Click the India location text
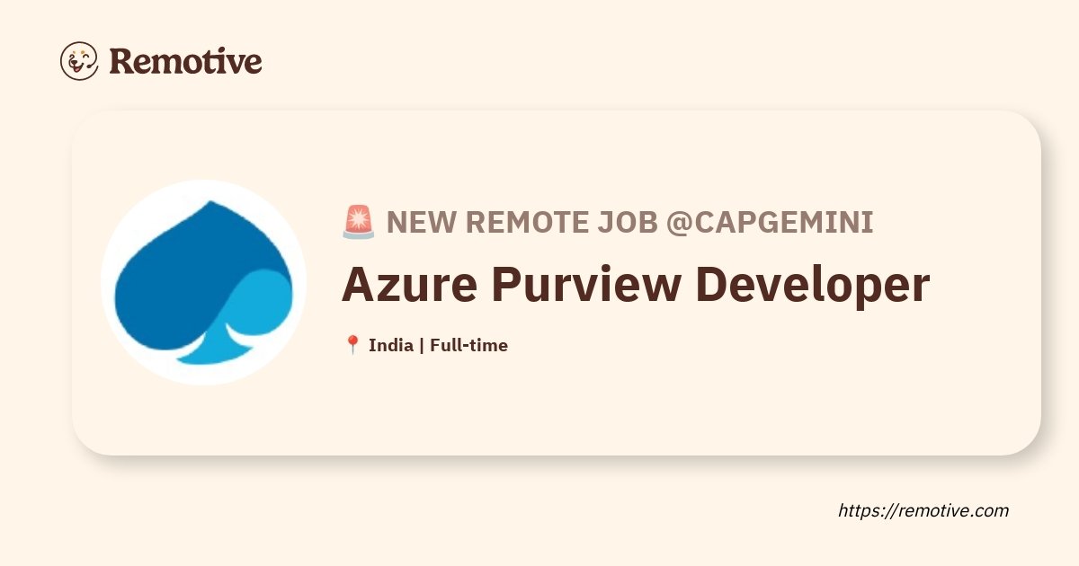The width and height of the screenshot is (1079, 566). (391, 345)
